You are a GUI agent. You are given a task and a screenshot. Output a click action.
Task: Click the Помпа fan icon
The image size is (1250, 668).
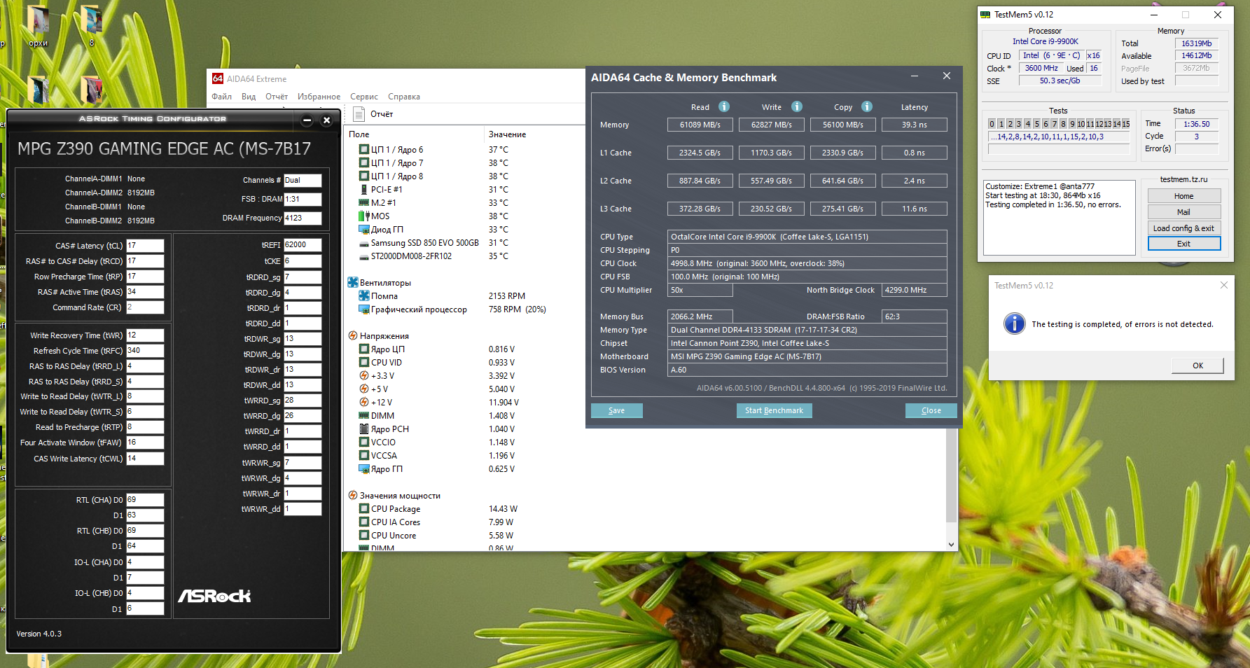pyautogui.click(x=364, y=295)
